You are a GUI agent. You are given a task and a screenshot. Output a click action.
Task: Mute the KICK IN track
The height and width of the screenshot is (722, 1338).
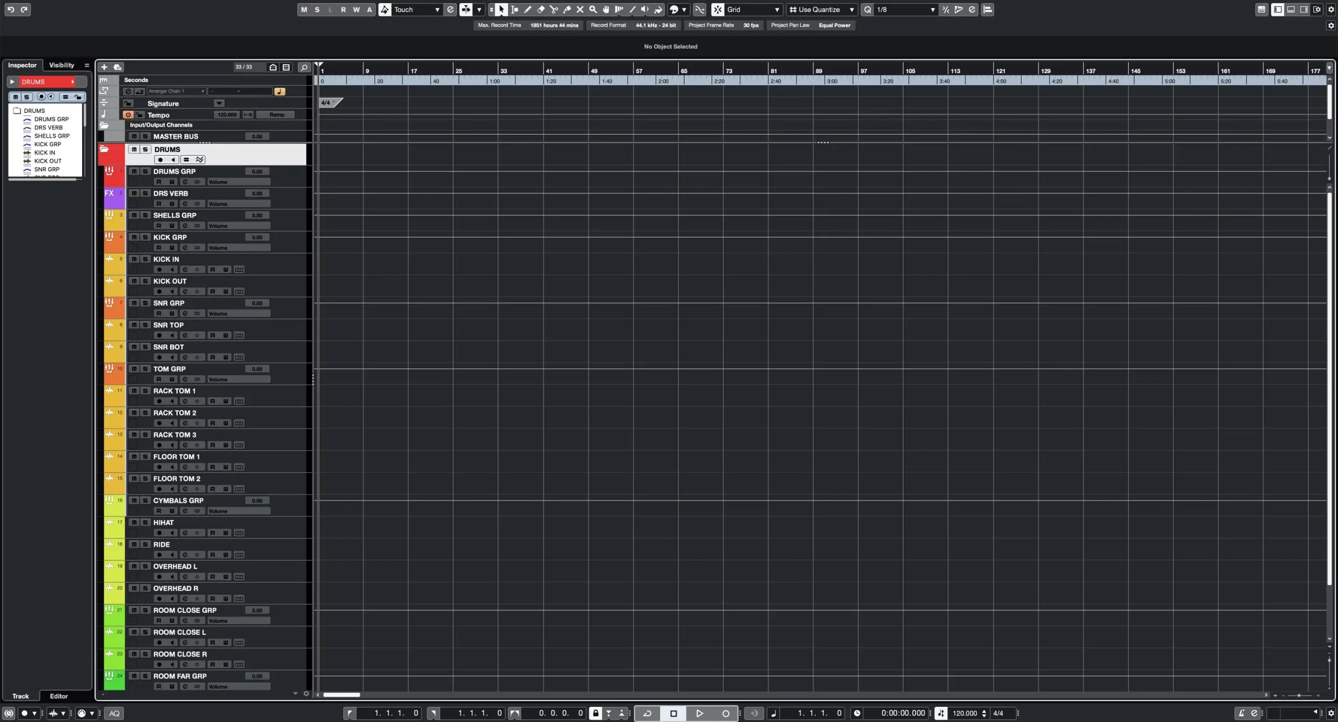[134, 259]
